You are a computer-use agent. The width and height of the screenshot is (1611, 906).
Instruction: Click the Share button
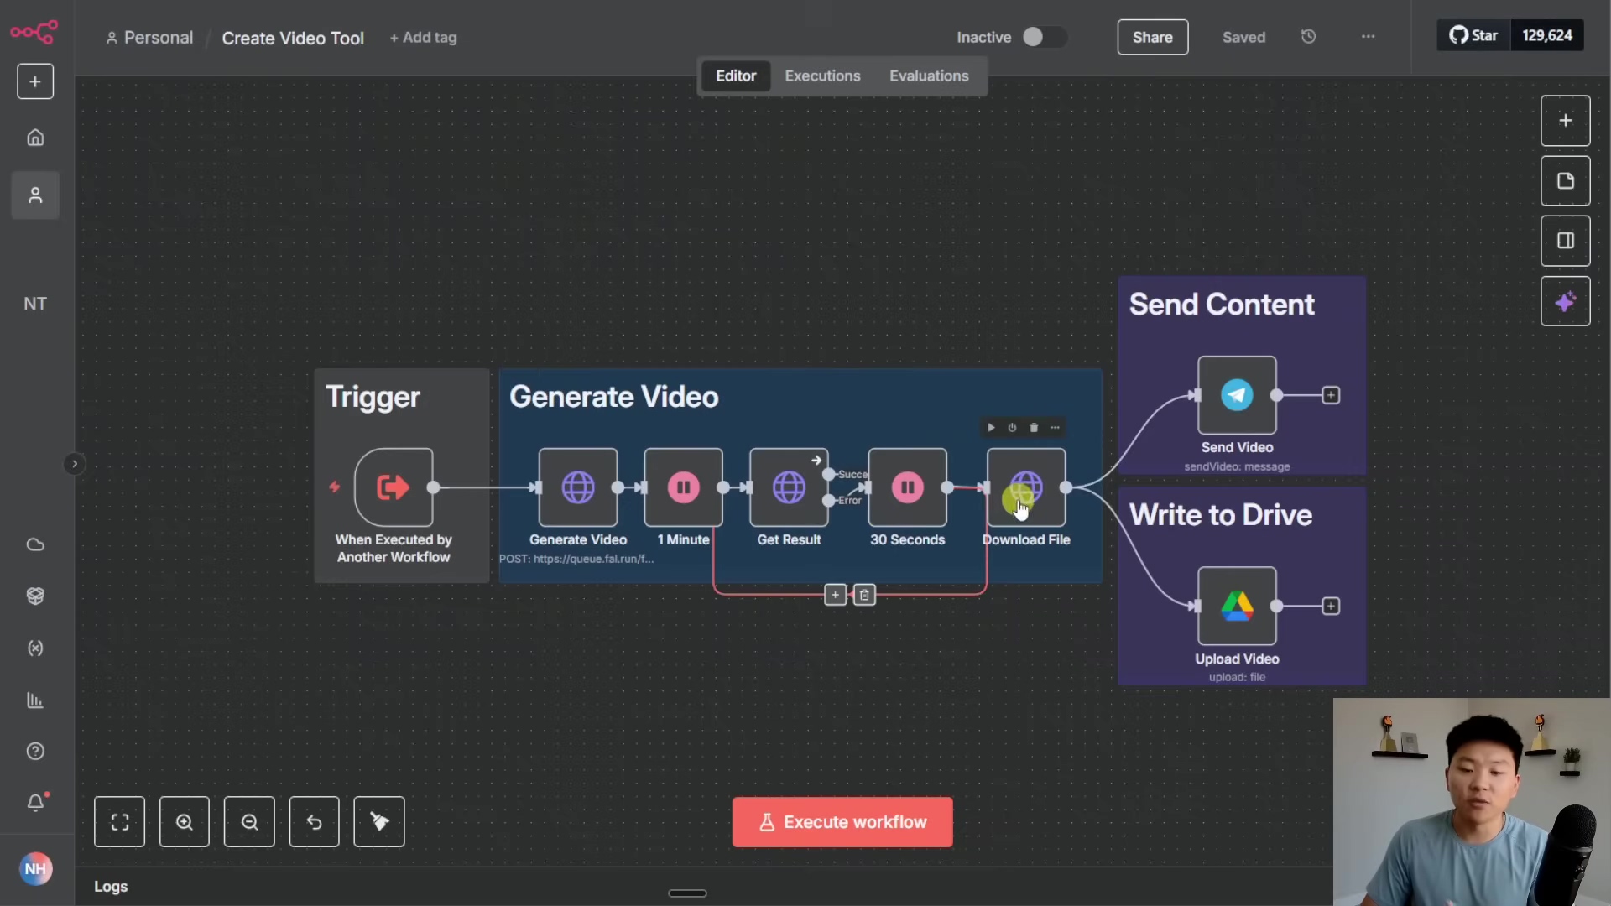(1152, 37)
